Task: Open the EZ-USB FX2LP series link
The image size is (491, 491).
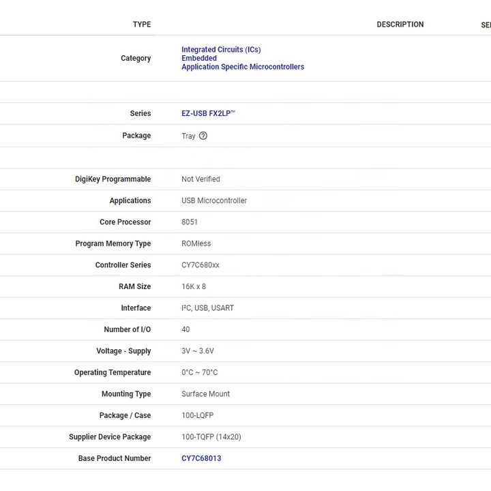Action: [x=208, y=114]
